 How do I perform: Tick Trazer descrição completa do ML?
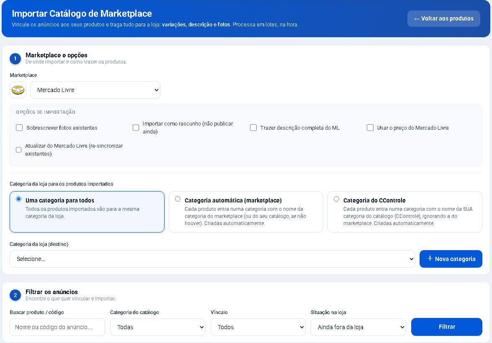point(253,128)
